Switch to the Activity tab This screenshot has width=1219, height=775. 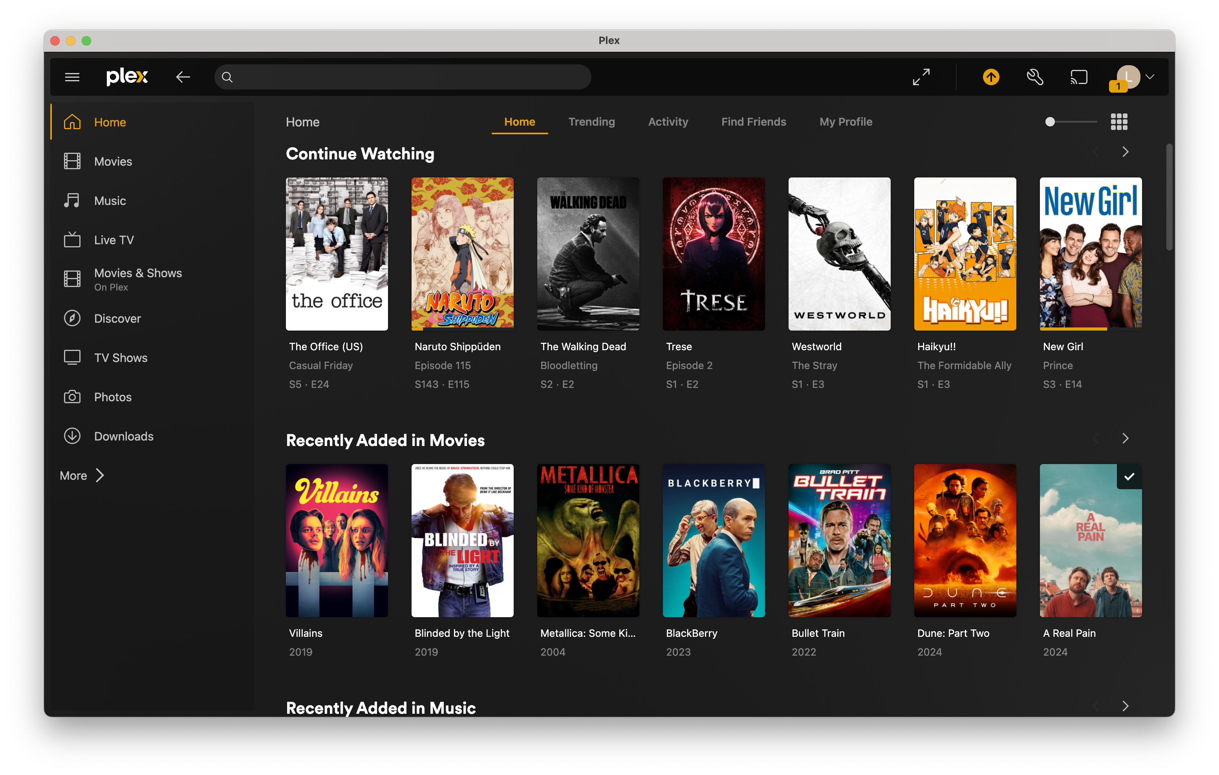(668, 122)
